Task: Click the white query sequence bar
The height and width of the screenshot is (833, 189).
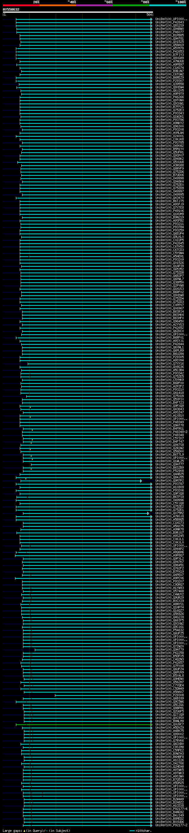Action: [78, 12]
